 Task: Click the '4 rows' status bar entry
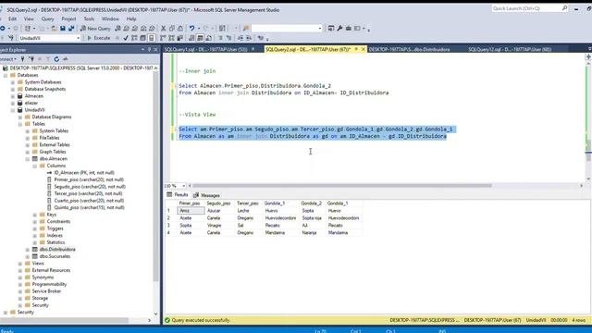click(579, 320)
